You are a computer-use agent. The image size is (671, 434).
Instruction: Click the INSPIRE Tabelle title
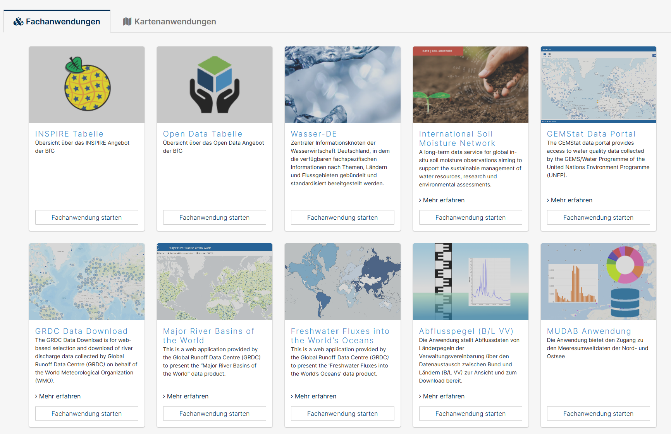[x=69, y=134]
